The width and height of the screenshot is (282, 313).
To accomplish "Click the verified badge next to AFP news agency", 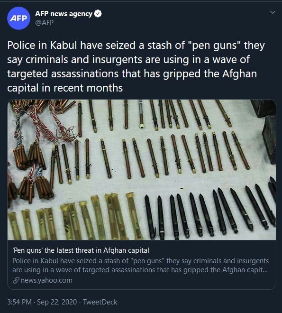I will point(98,14).
